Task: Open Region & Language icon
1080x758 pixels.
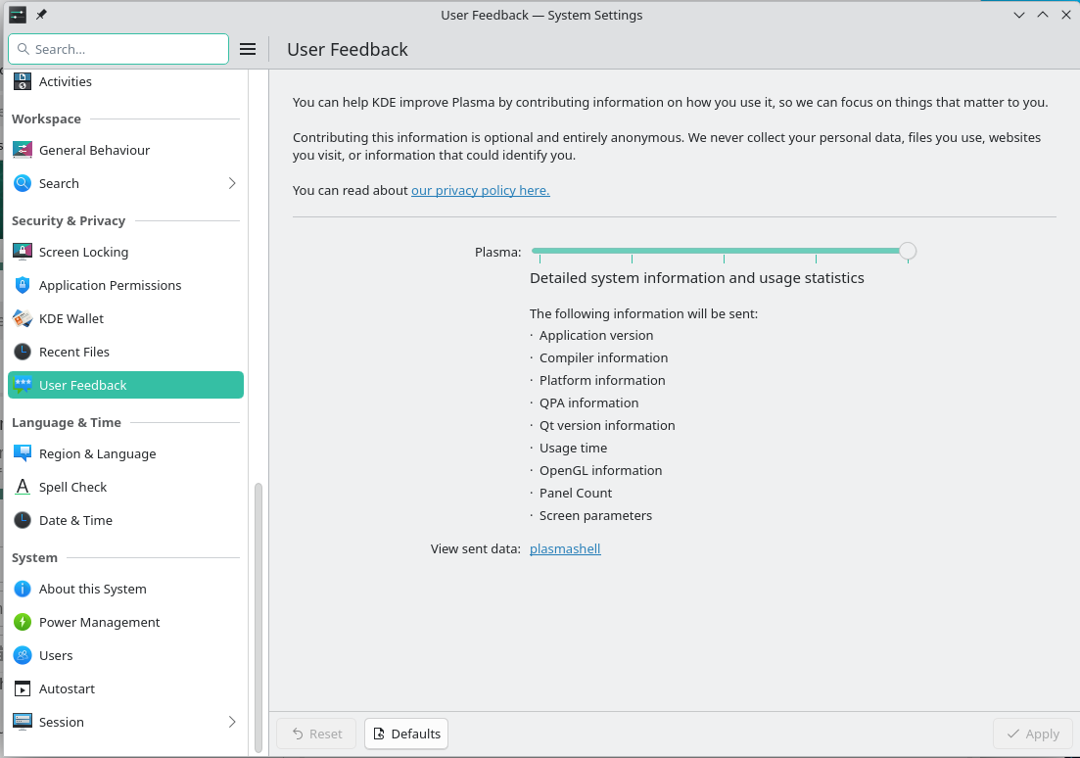Action: pos(23,453)
